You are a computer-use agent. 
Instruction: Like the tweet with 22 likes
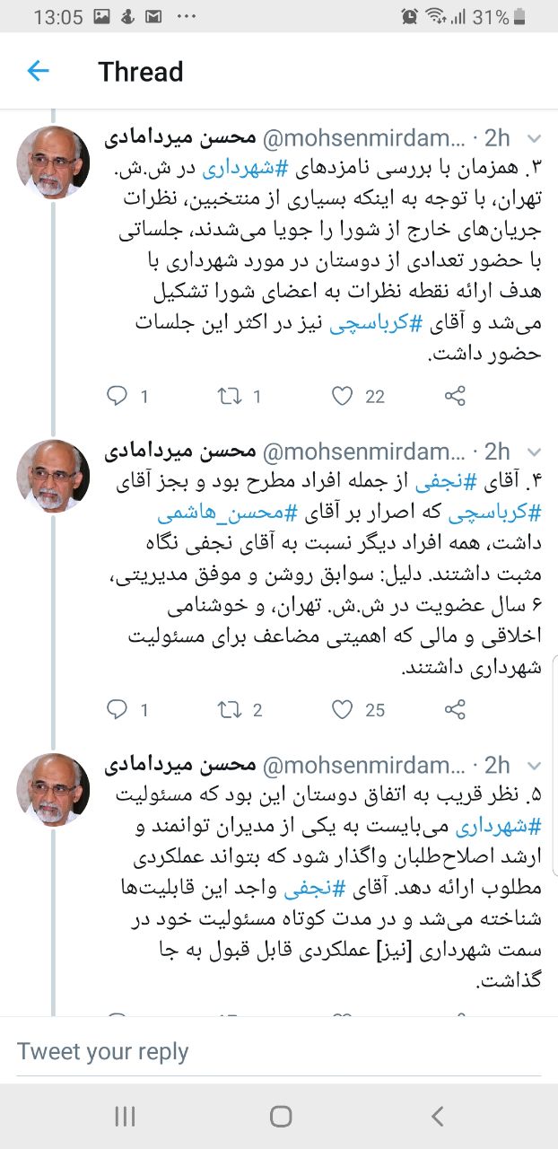click(x=342, y=396)
